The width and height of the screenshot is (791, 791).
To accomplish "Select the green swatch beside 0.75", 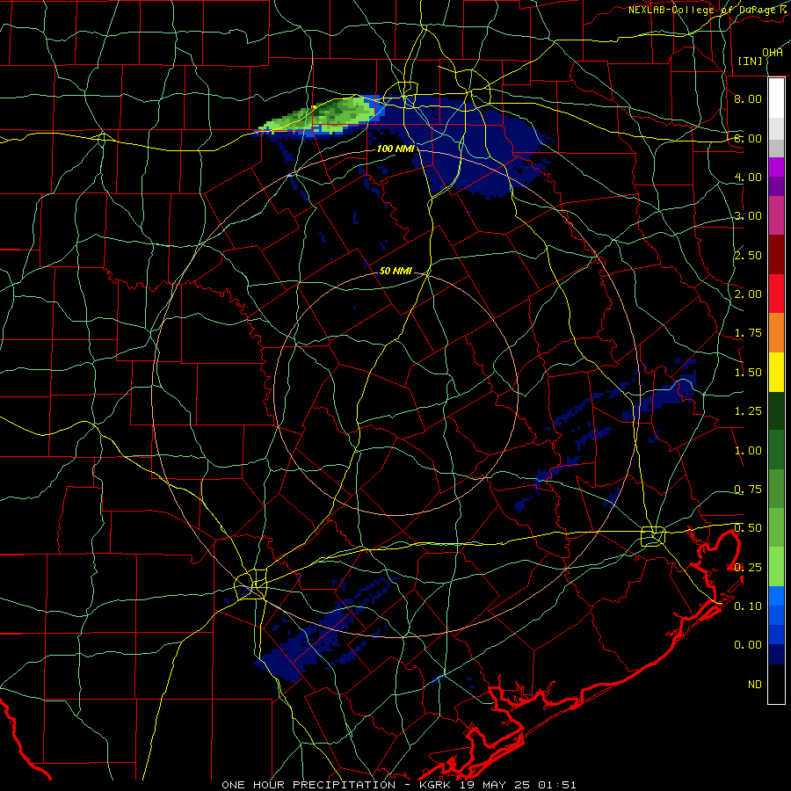I will coord(776,489).
